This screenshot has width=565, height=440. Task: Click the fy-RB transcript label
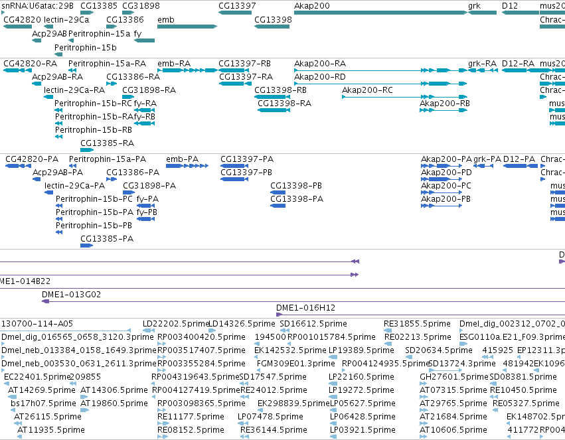(145, 117)
